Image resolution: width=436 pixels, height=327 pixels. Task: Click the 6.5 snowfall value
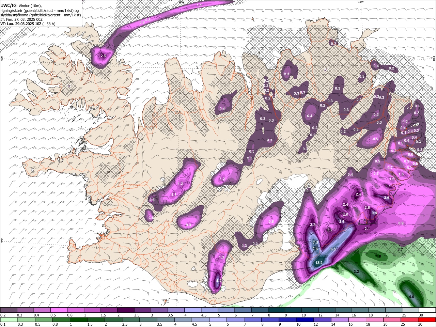333,249
